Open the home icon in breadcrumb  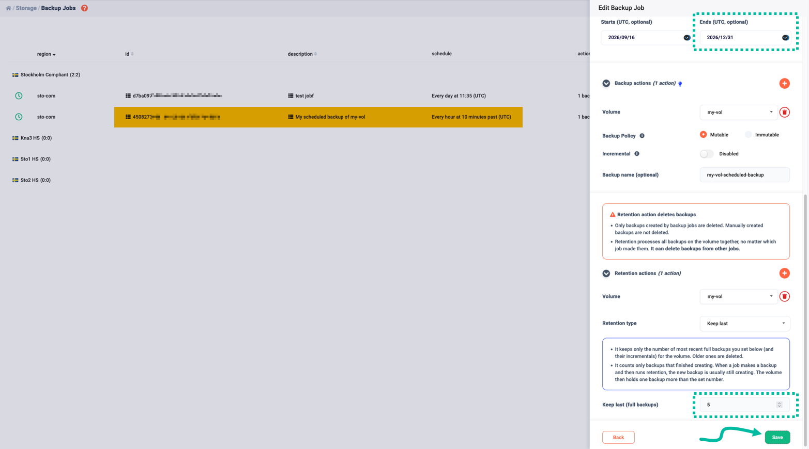click(8, 8)
